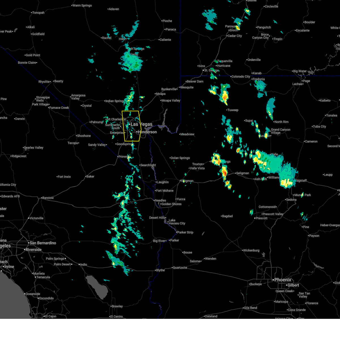Click the Cameron label
The width and height of the screenshot is (340, 340).
tap(311, 141)
